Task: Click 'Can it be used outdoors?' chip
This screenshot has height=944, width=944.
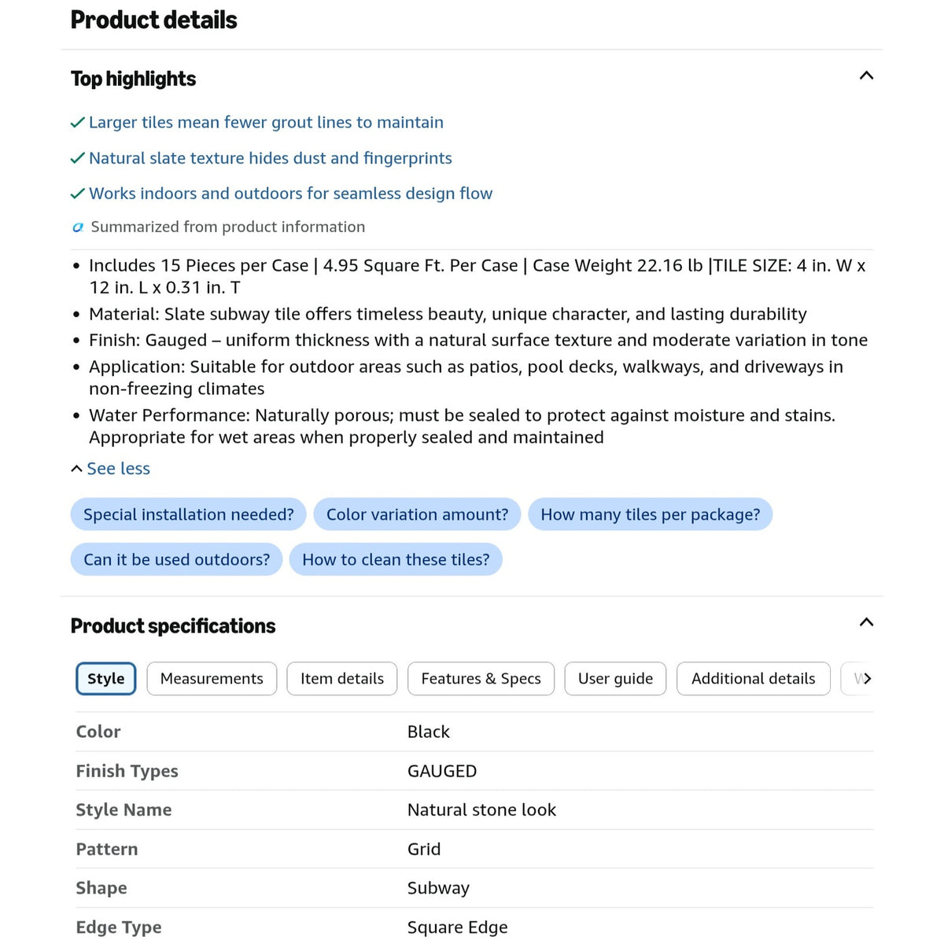Action: pos(176,559)
